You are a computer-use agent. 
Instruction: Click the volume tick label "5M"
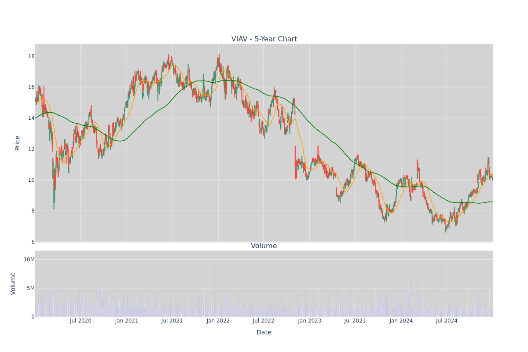[31, 288]
